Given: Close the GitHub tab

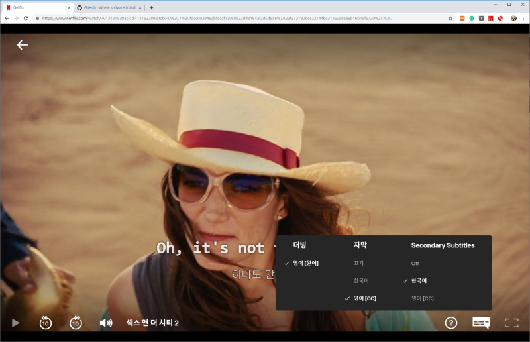Looking at the screenshot, I should click(x=140, y=7).
